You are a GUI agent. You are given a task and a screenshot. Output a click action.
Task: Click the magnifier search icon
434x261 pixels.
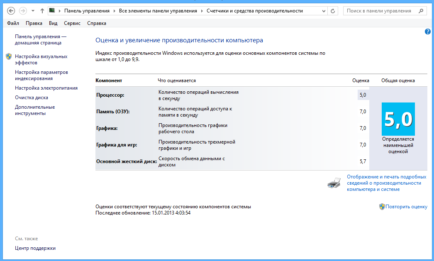(x=421, y=11)
